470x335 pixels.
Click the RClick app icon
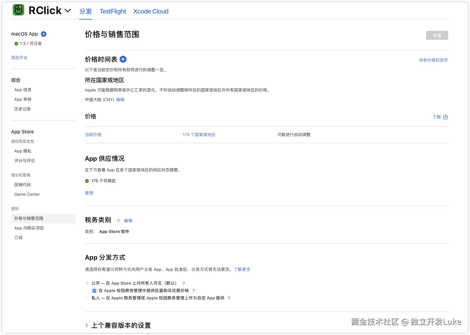[x=18, y=10]
